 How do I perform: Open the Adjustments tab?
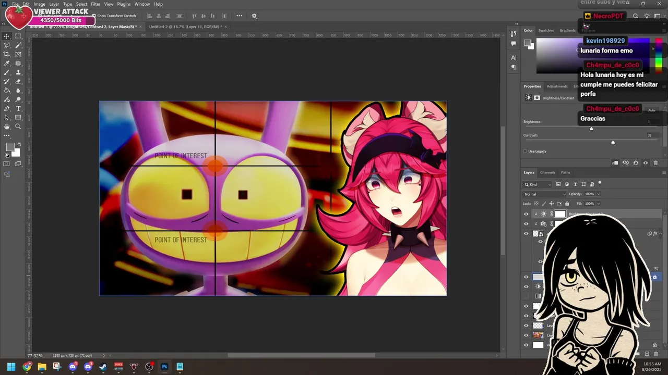point(557,86)
